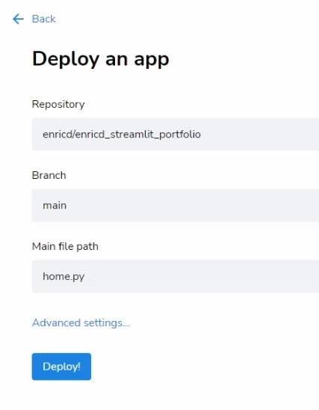This screenshot has width=319, height=410.
Task: Open Advanced settings
Action: point(81,323)
